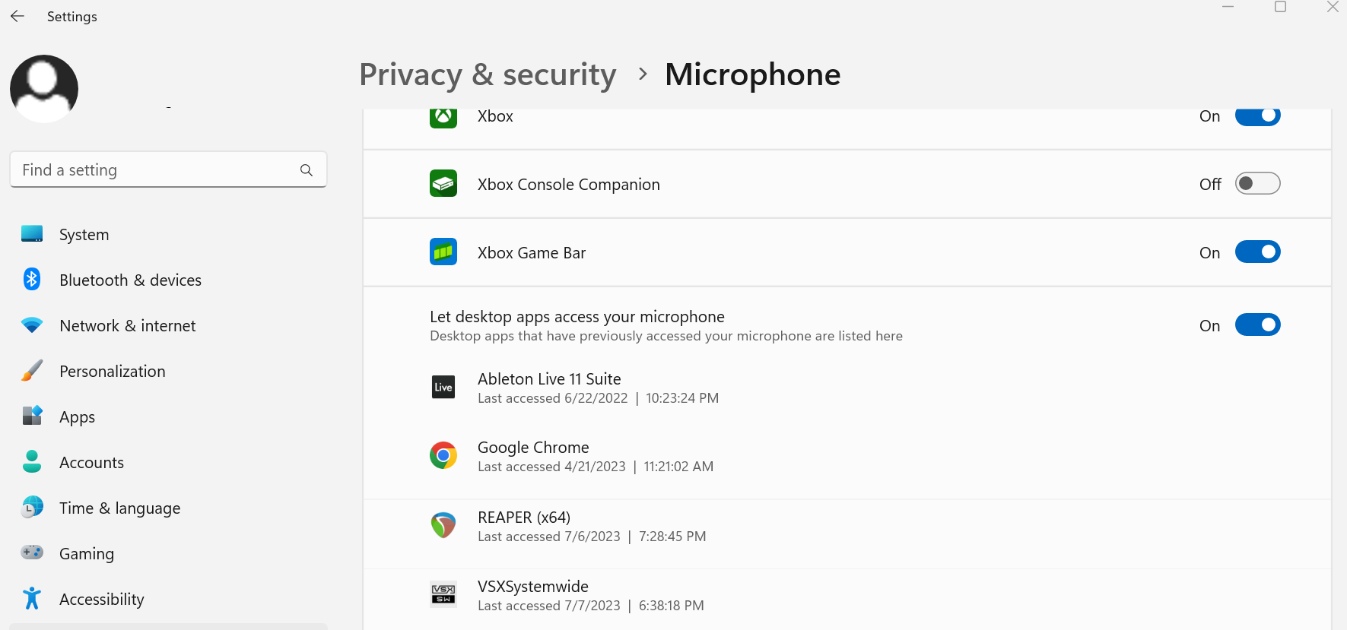Viewport: 1347px width, 630px height.
Task: Click the Network wifi icon
Action: pyautogui.click(x=32, y=325)
